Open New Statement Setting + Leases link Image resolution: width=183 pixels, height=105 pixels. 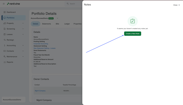pos(45,48)
